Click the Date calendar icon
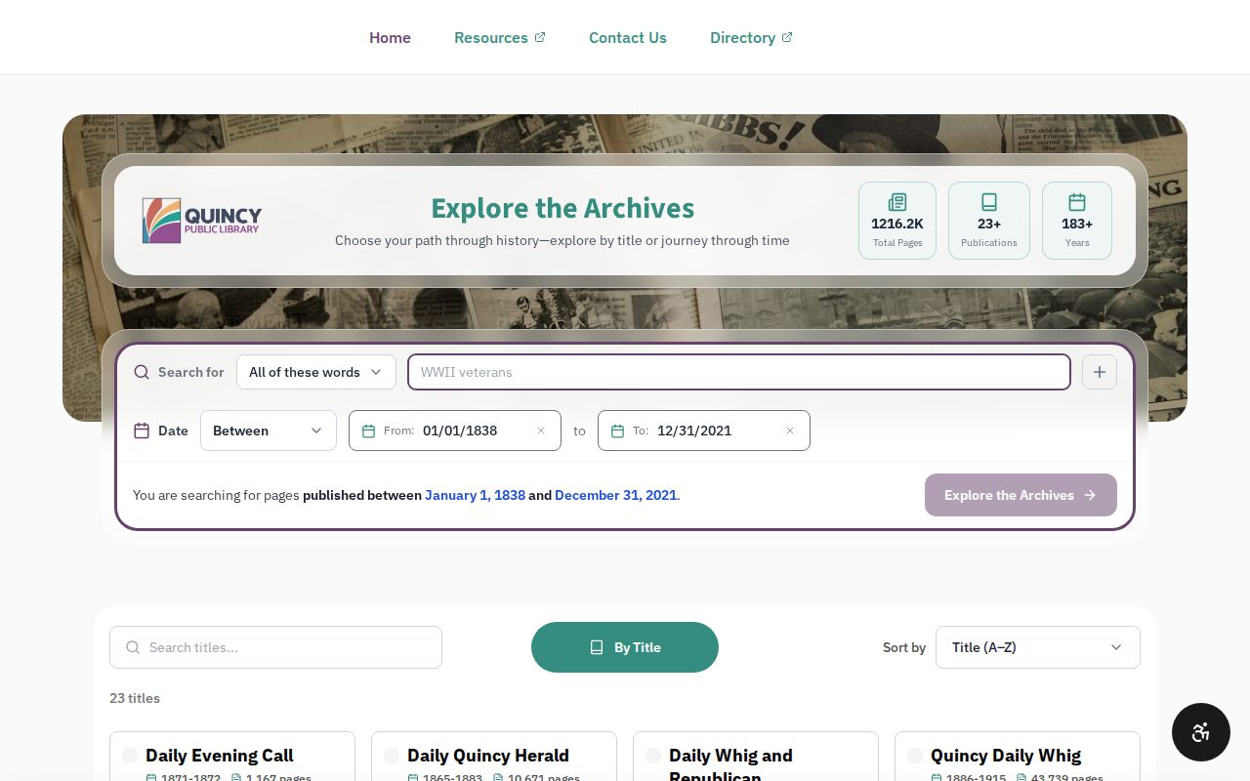1250x781 pixels. (x=142, y=431)
